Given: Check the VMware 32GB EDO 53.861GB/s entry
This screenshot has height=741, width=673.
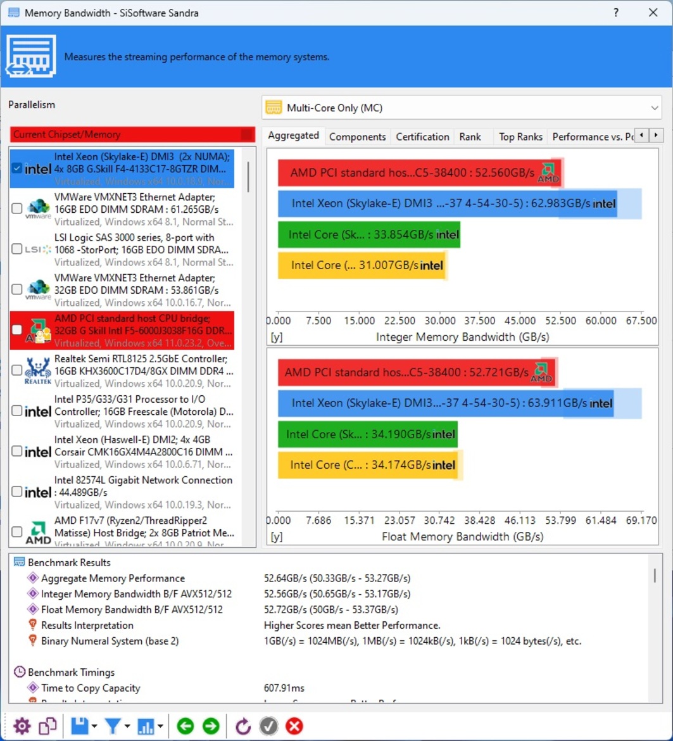Looking at the screenshot, I should pos(17,289).
